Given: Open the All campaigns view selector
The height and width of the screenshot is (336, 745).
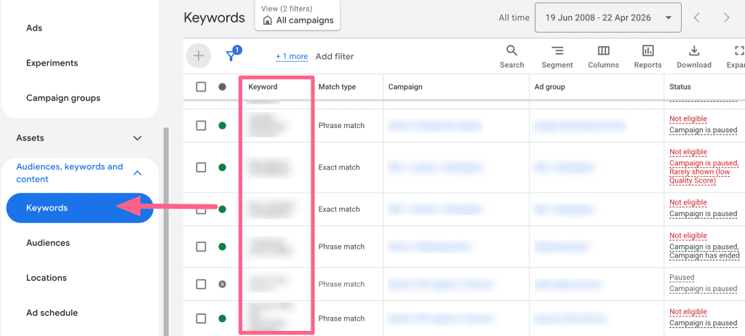Looking at the screenshot, I should tap(298, 15).
